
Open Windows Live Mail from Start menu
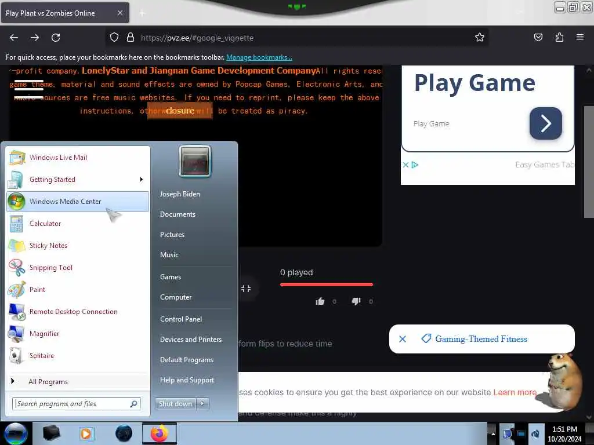tap(78, 158)
